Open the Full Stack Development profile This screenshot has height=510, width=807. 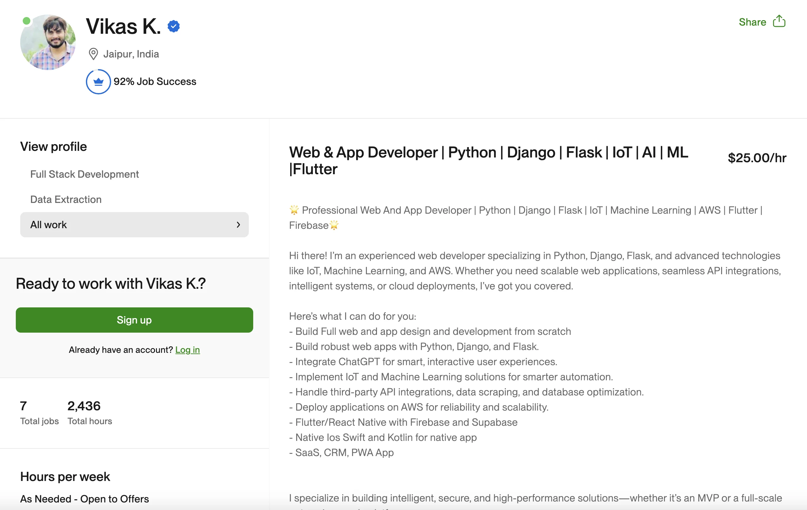(x=84, y=174)
